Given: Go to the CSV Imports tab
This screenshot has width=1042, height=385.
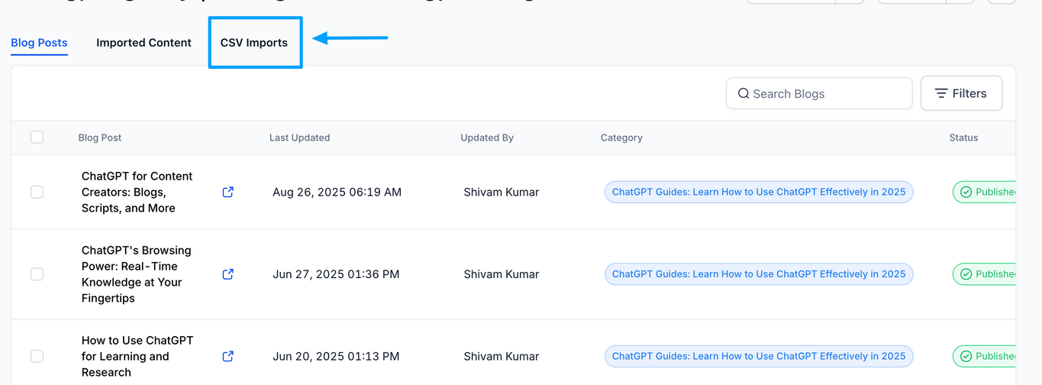Looking at the screenshot, I should point(254,43).
